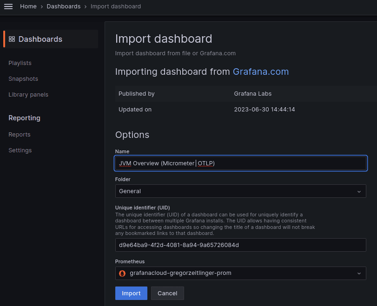Click the dashboard Name input field
The image size is (377, 306).
click(241, 163)
